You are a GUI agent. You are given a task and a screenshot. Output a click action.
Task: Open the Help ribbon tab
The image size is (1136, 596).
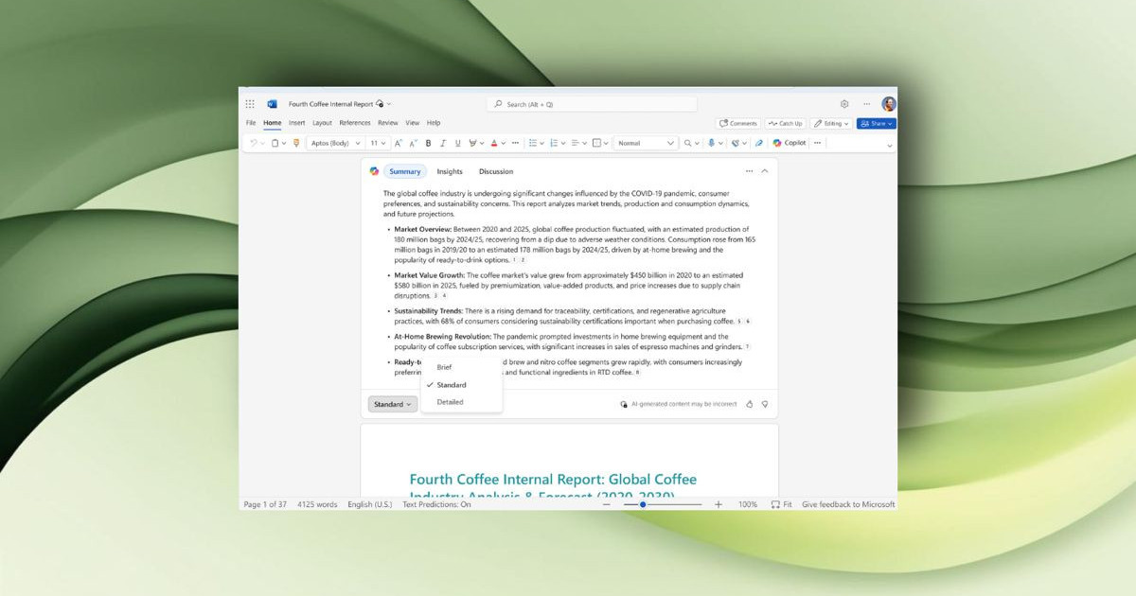434,123
